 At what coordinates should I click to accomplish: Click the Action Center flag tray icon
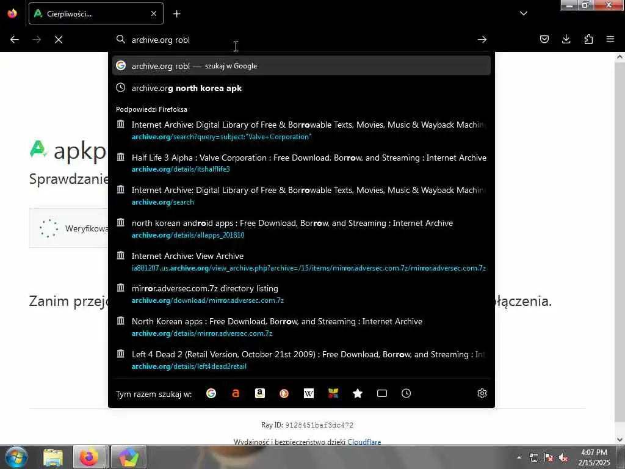tap(549, 458)
